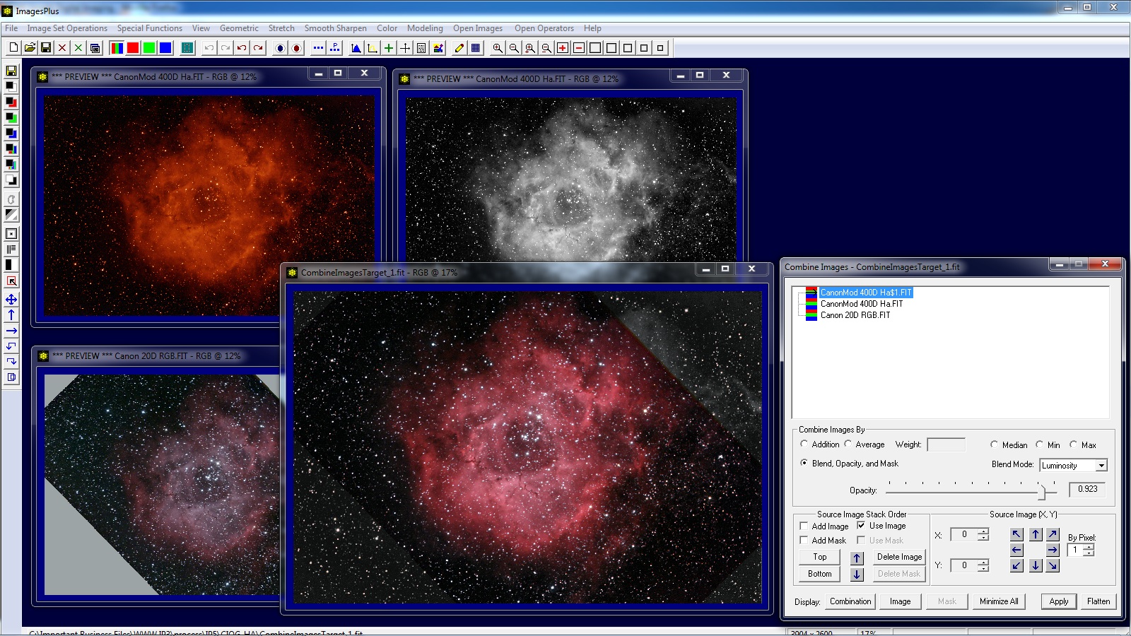The height and width of the screenshot is (636, 1131).
Task: Click the red minus box icon
Action: click(x=579, y=48)
